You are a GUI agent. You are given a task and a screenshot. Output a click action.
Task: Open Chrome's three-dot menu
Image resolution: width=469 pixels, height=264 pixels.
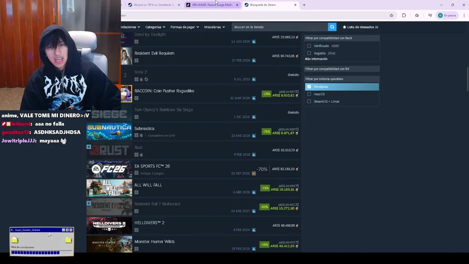(x=464, y=15)
